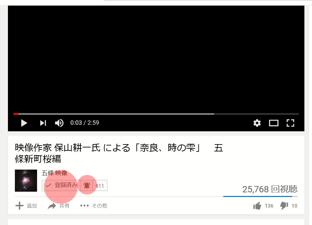Open the 追加 add-to menu
312x225 pixels.
click(x=26, y=206)
